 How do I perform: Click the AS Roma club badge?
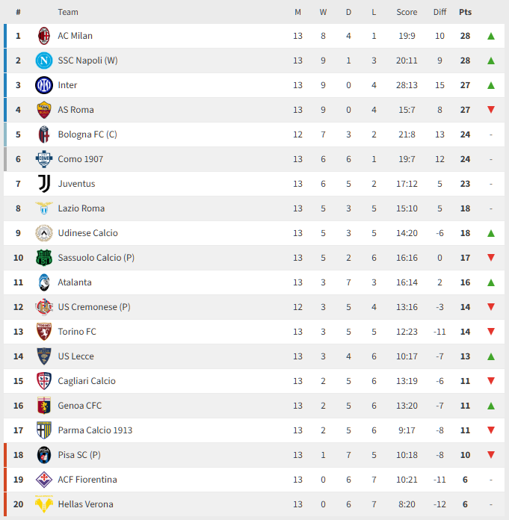pos(44,110)
